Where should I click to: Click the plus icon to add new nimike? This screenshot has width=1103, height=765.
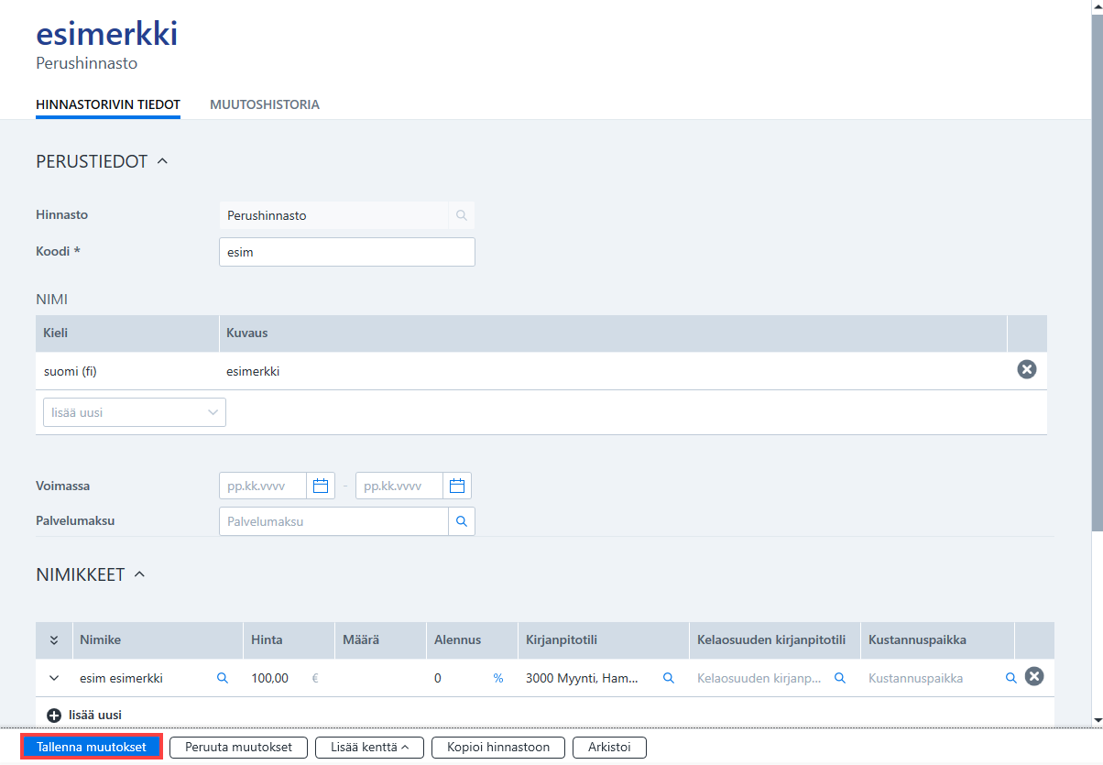pyautogui.click(x=53, y=715)
